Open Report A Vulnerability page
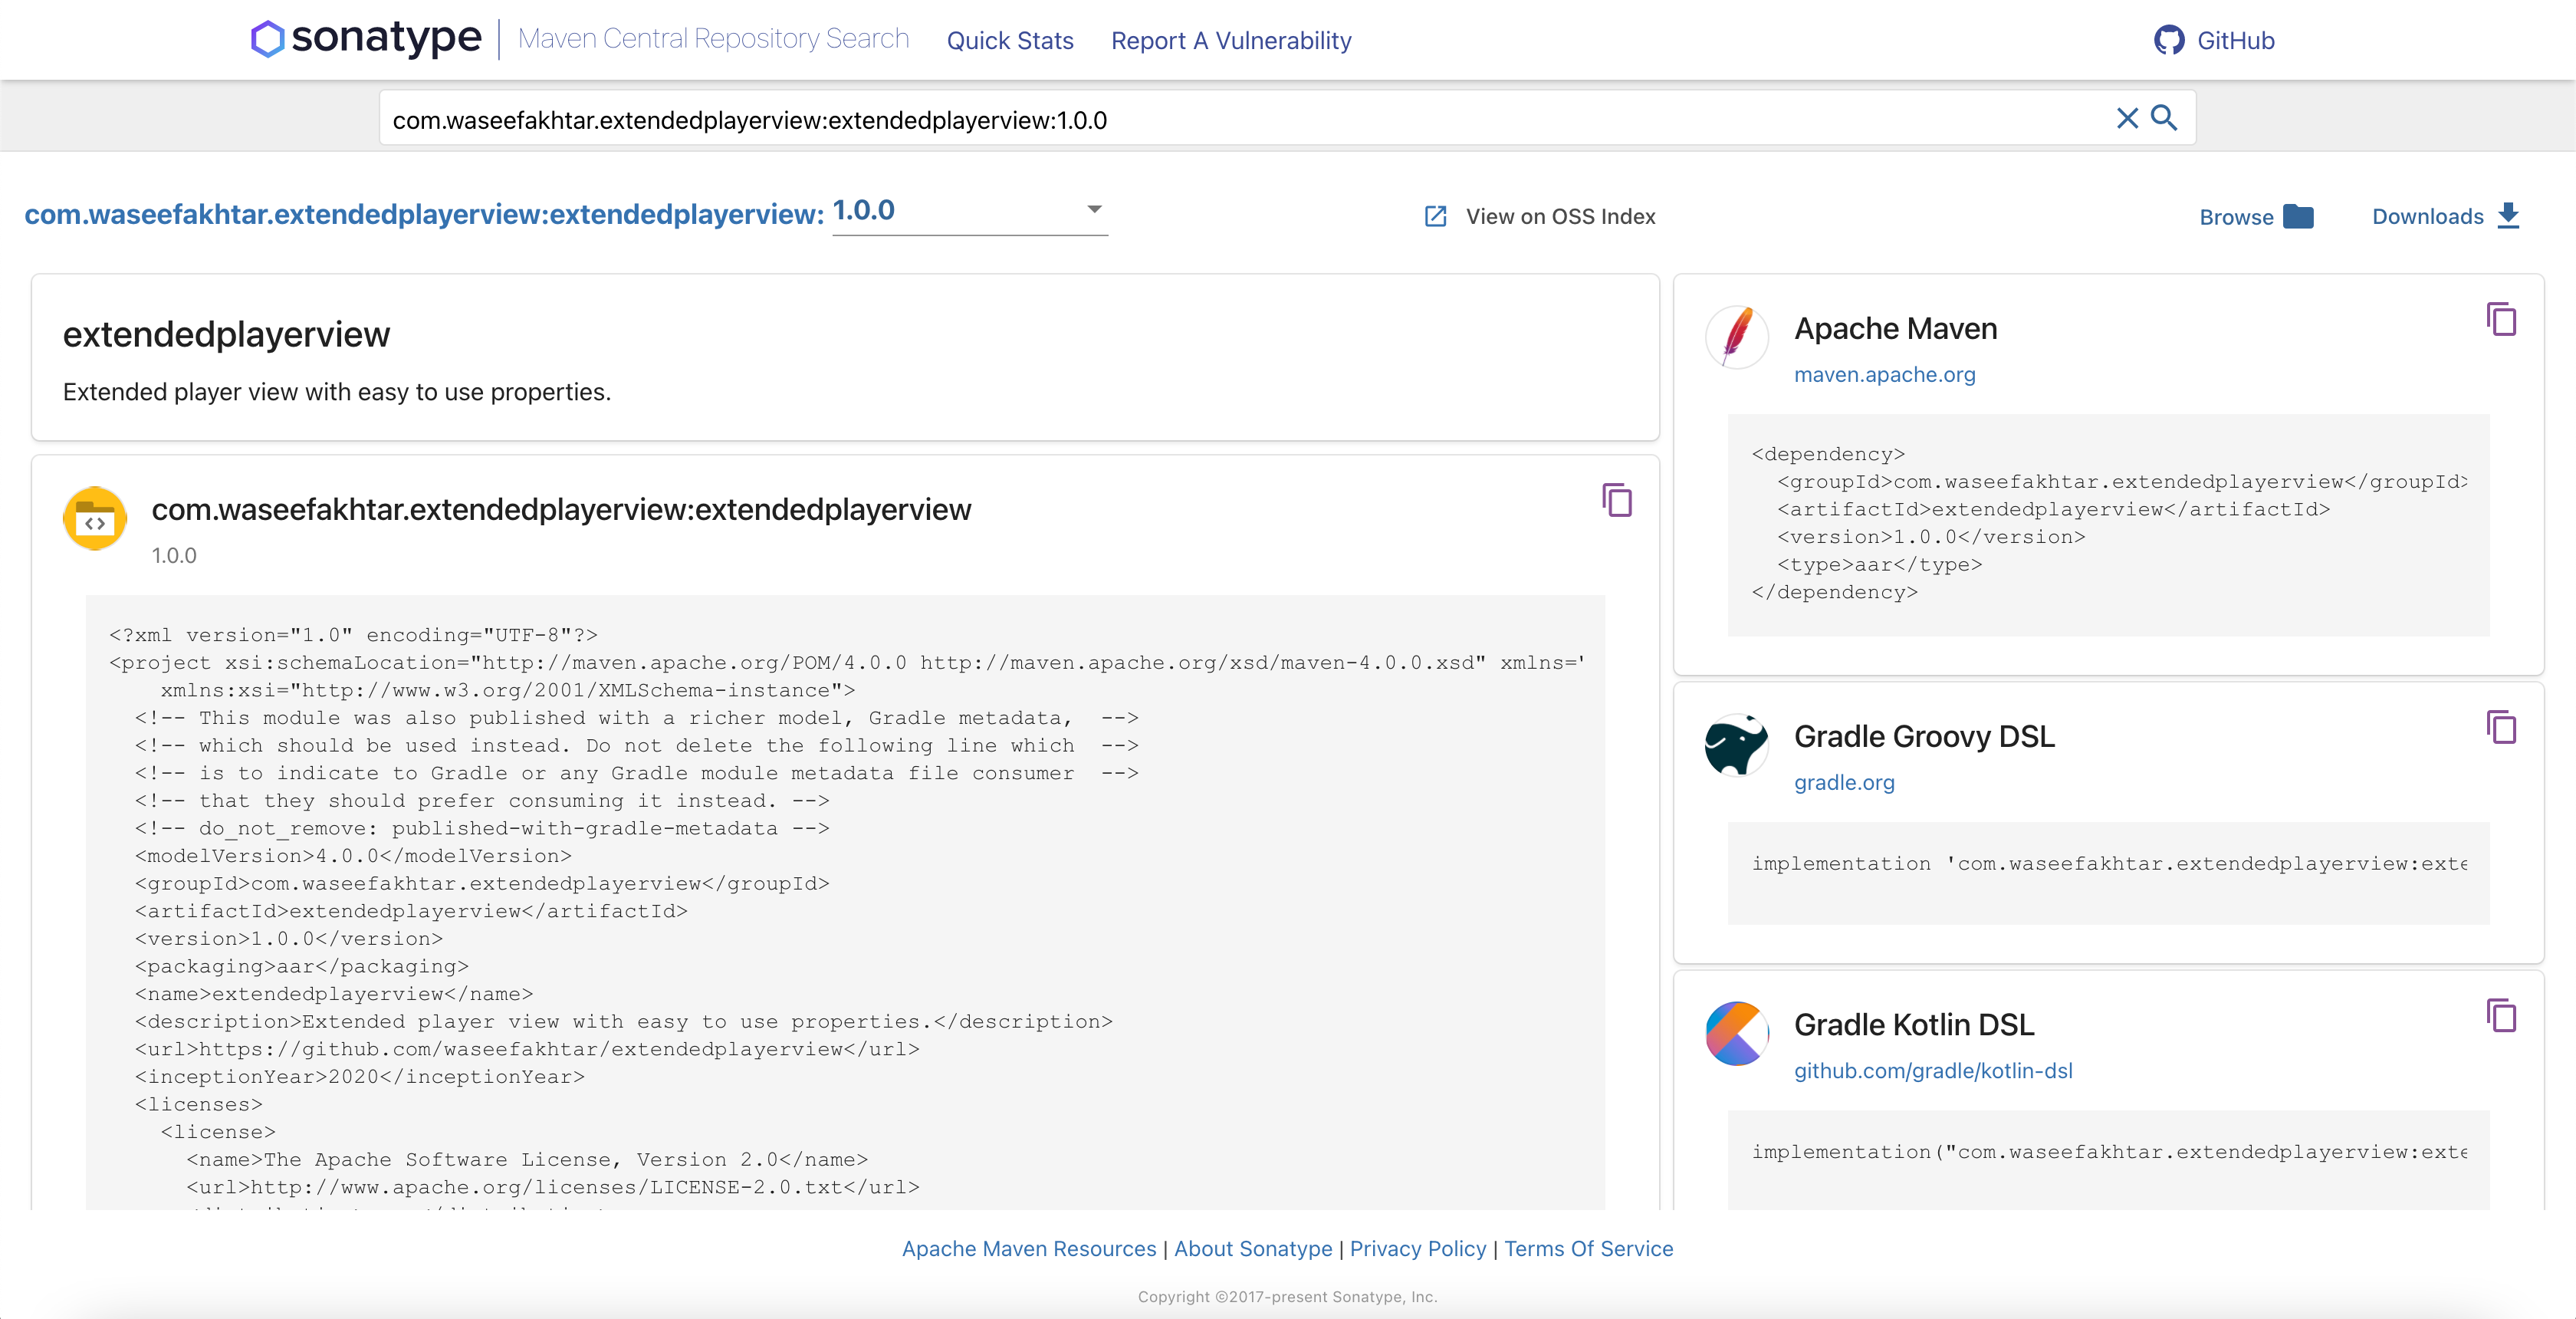This screenshot has height=1319, width=2576. coord(1231,41)
